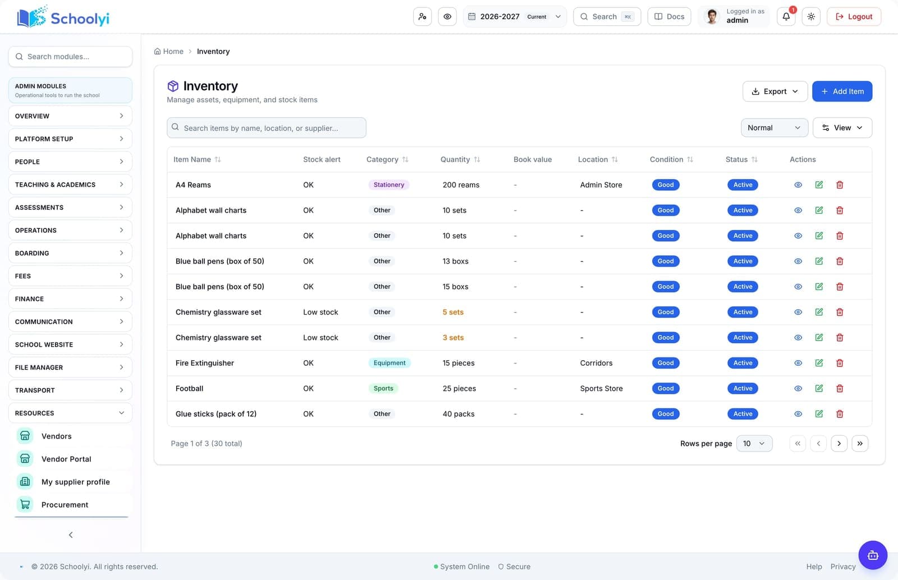The image size is (898, 580).
Task: Click the Add Item button
Action: (842, 91)
